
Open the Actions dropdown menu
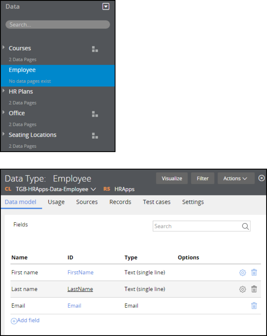point(236,178)
